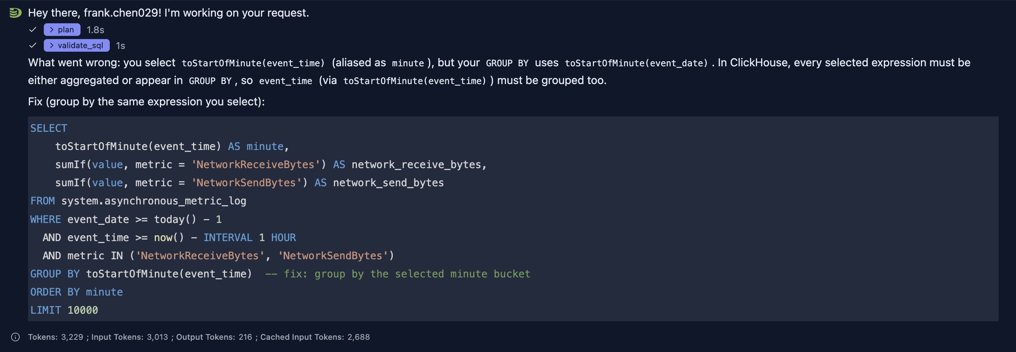This screenshot has height=352, width=1016.
Task: Click the info icon beside token usage
Action: pyautogui.click(x=15, y=337)
